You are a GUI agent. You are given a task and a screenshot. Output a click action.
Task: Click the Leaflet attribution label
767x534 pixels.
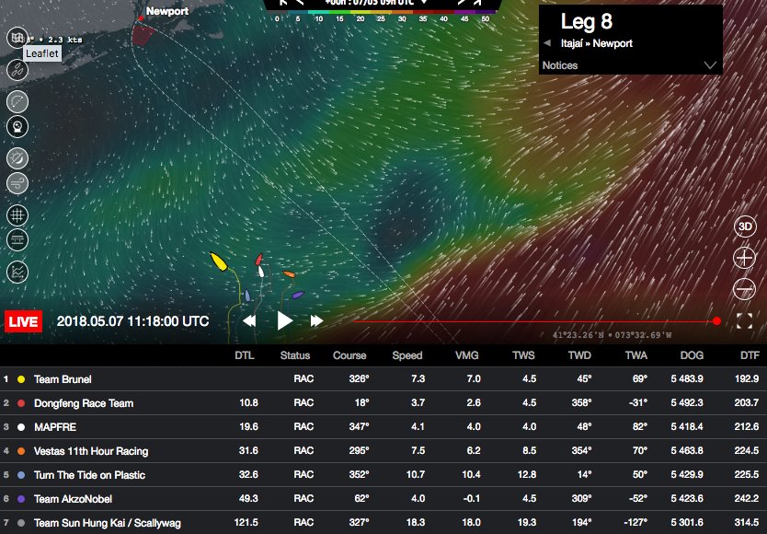(x=42, y=53)
